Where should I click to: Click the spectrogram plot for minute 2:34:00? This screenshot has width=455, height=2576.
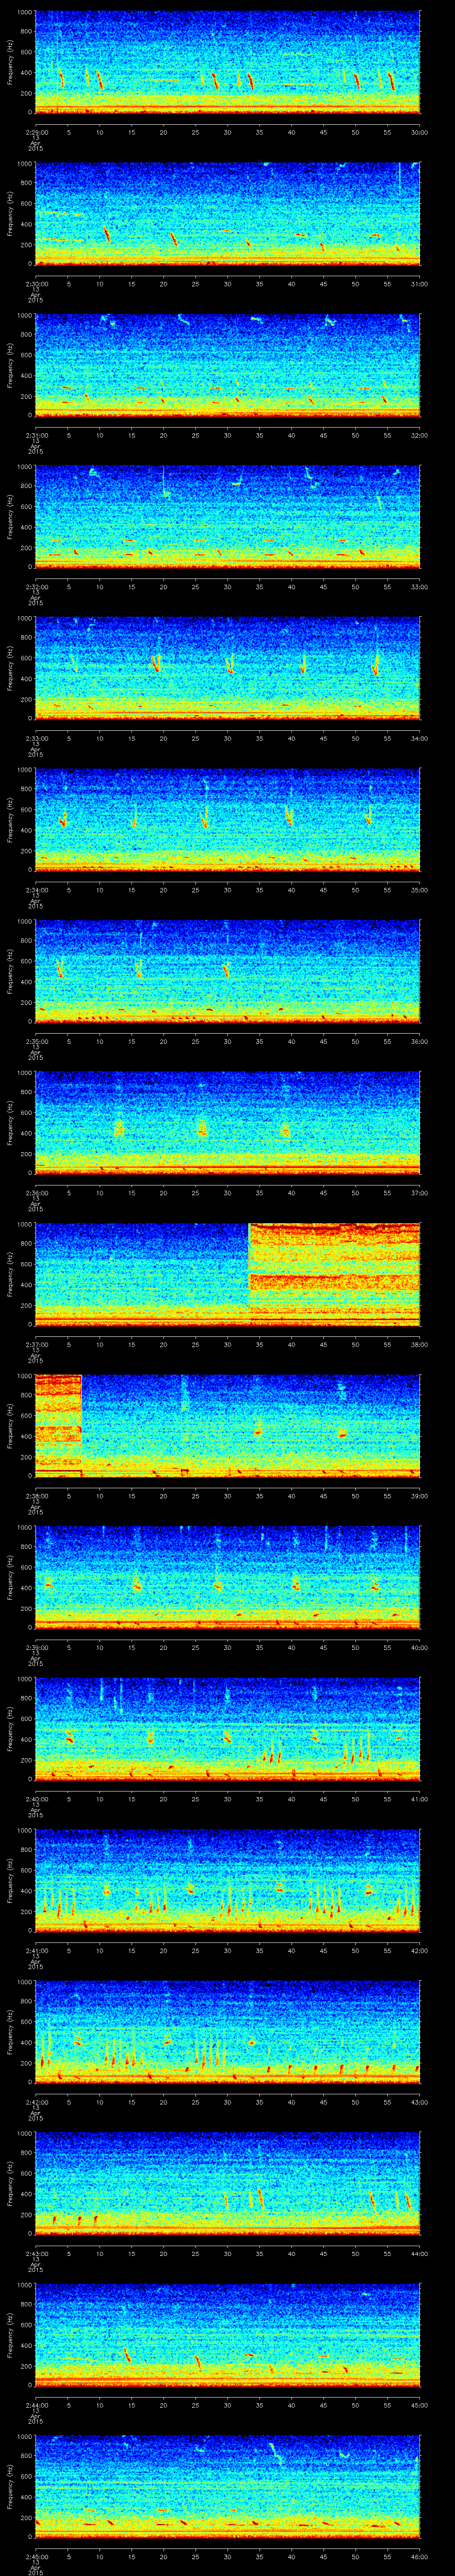pyautogui.click(x=227, y=819)
